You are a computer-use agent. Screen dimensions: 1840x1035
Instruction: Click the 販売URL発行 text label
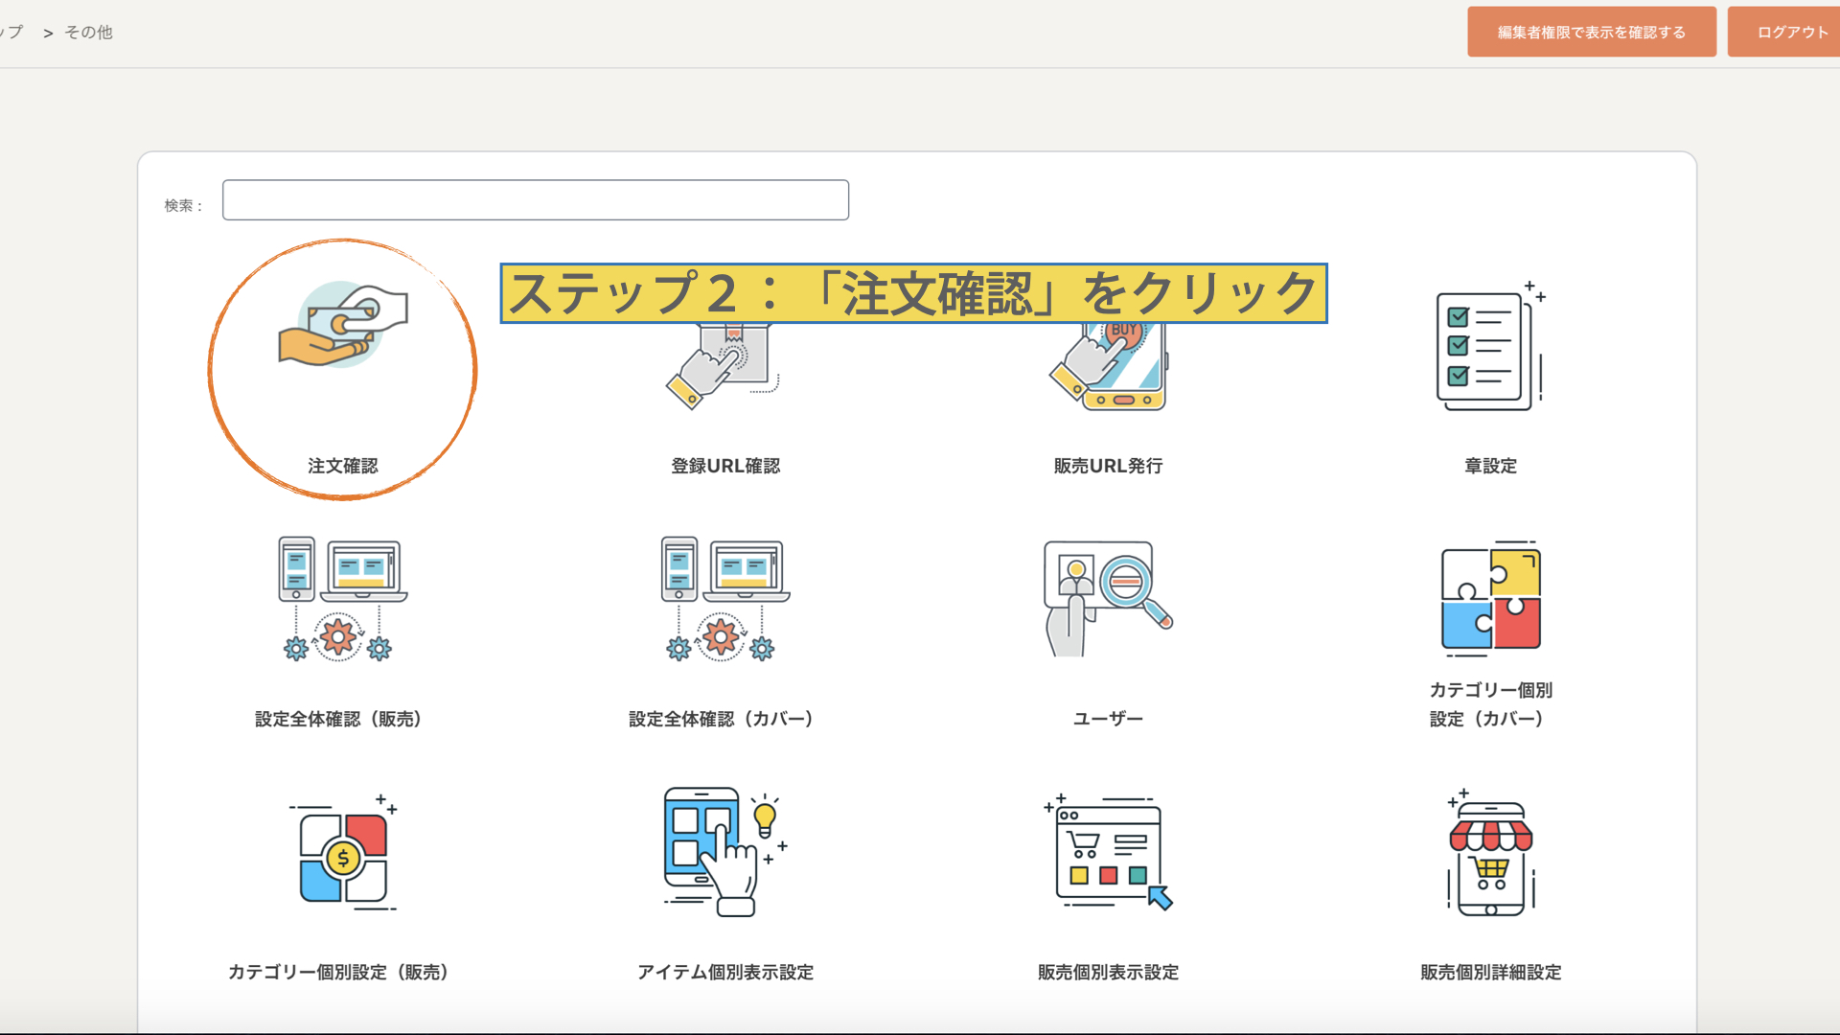click(x=1108, y=466)
